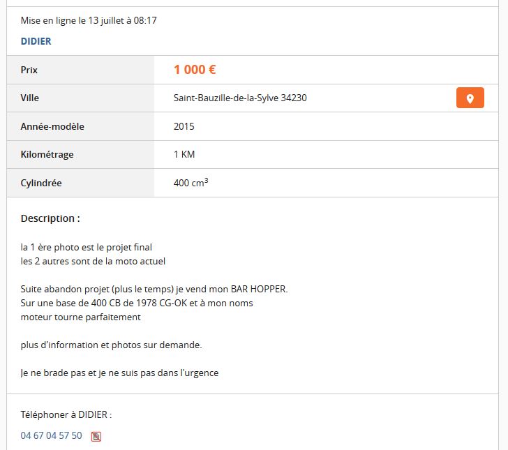Click the 'moteur tourne parfaitement' line
The height and width of the screenshot is (450, 508).
click(x=81, y=317)
